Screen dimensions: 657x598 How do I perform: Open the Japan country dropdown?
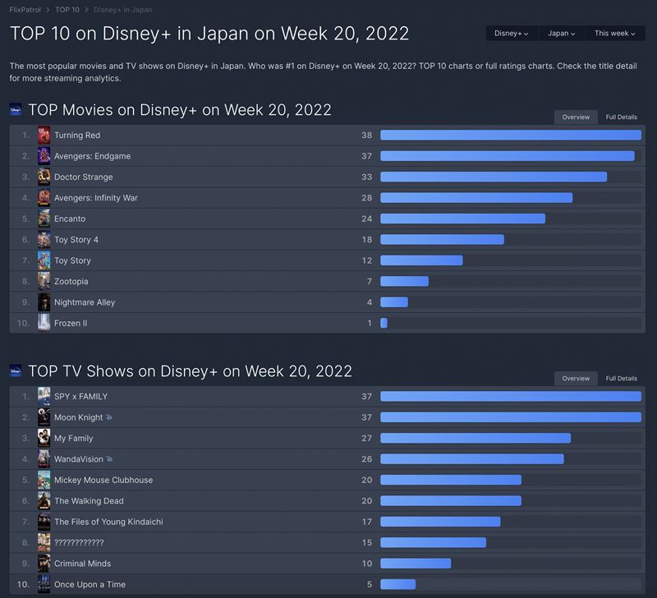(562, 34)
